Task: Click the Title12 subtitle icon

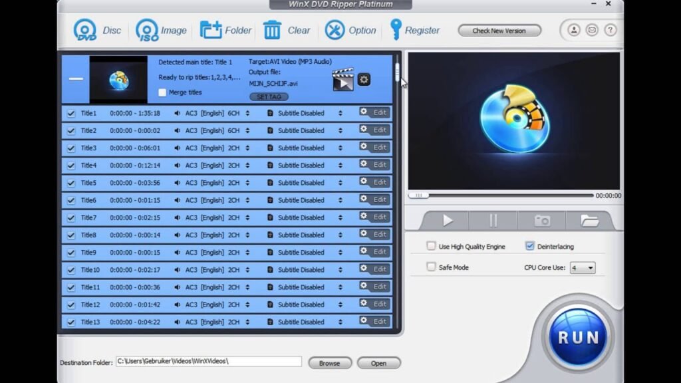Action: 270,305
